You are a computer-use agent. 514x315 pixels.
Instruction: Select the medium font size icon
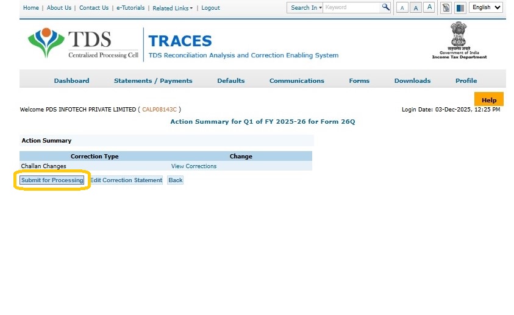(x=416, y=8)
